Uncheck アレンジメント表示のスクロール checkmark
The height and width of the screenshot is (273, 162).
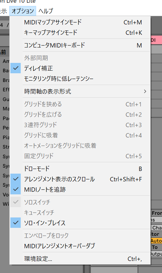[15, 179]
